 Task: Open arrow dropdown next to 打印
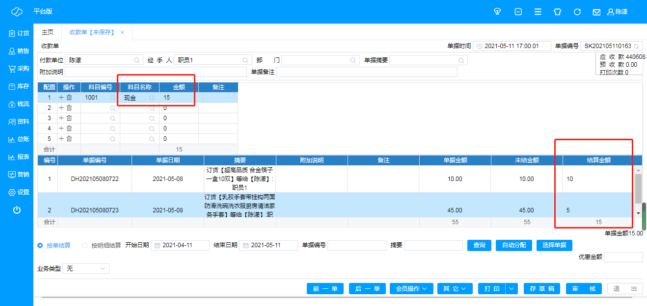pos(512,289)
